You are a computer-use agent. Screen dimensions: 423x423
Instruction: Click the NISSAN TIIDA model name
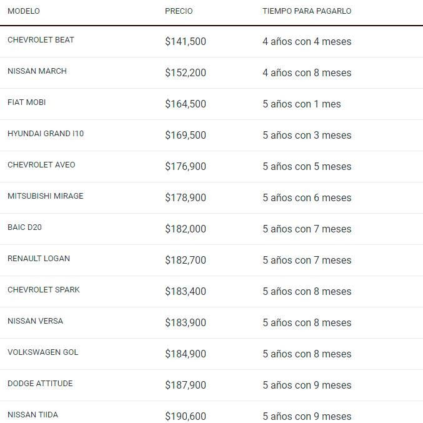33,415
